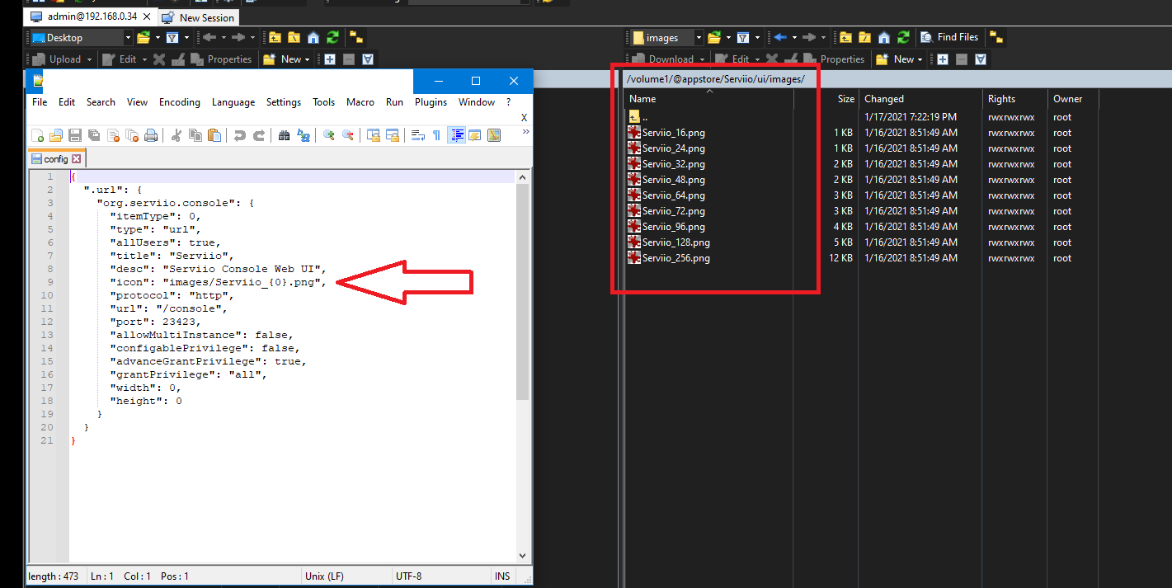Go up one remote directory with folder-up icon

click(846, 36)
